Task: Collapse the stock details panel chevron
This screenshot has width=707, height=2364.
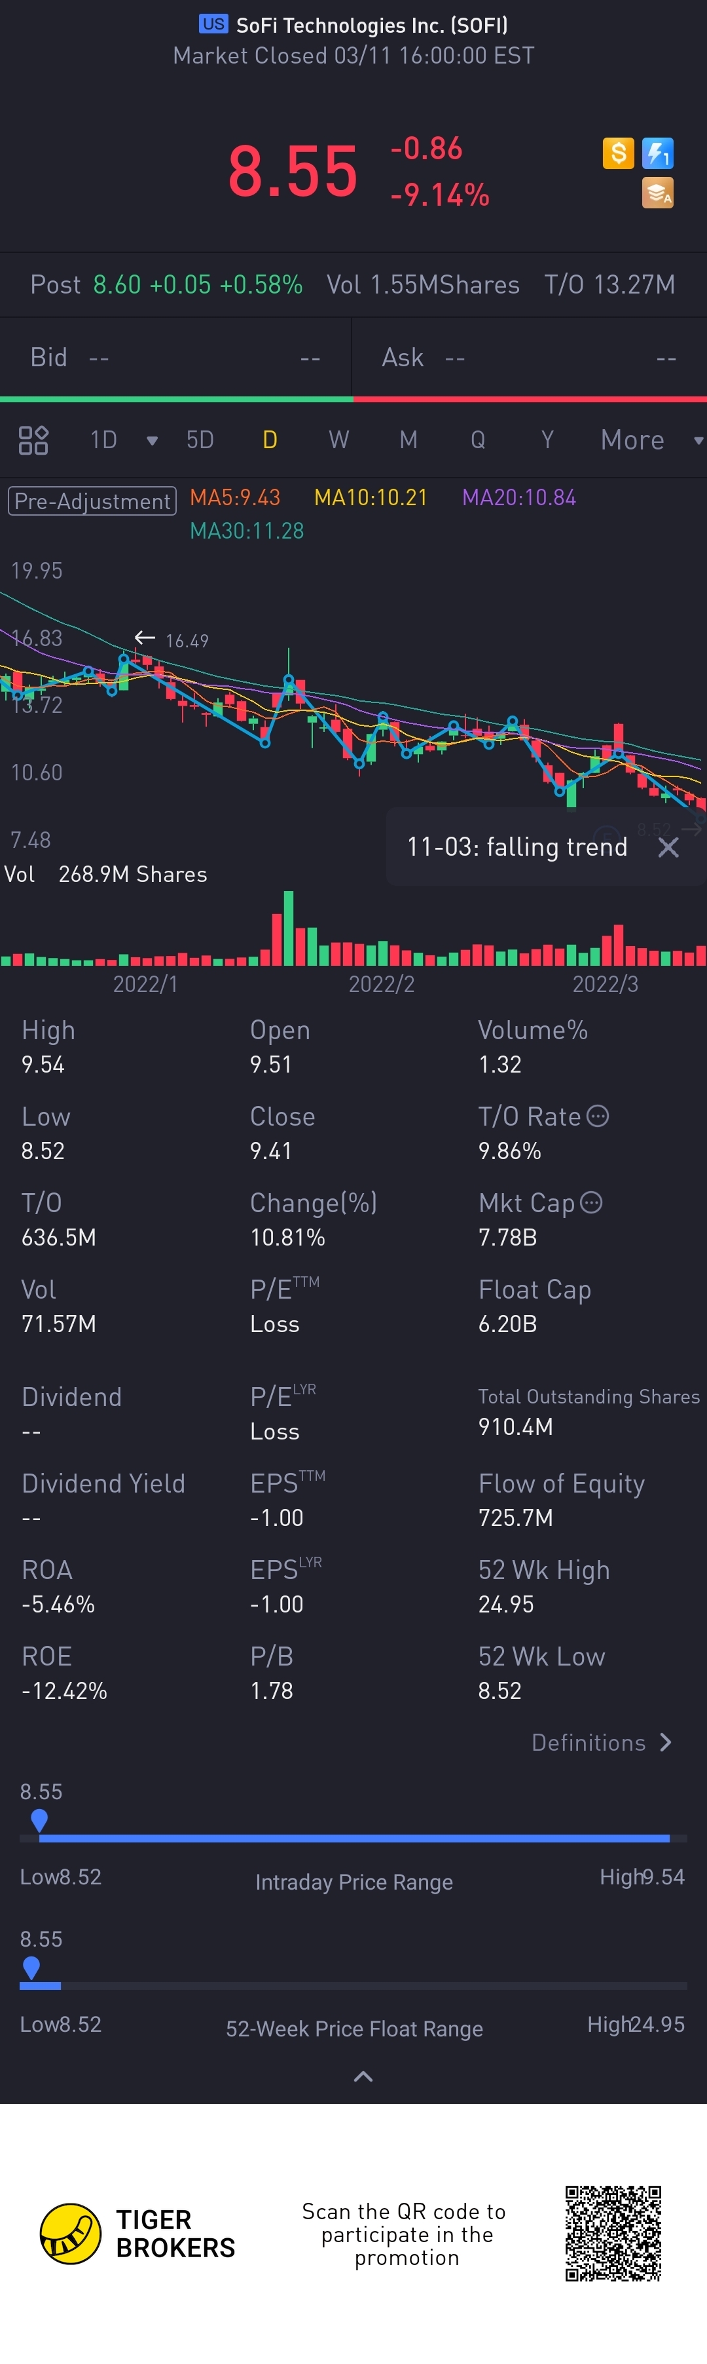Action: 363,2076
